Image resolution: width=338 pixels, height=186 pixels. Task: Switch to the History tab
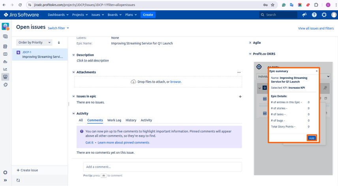coord(131,120)
